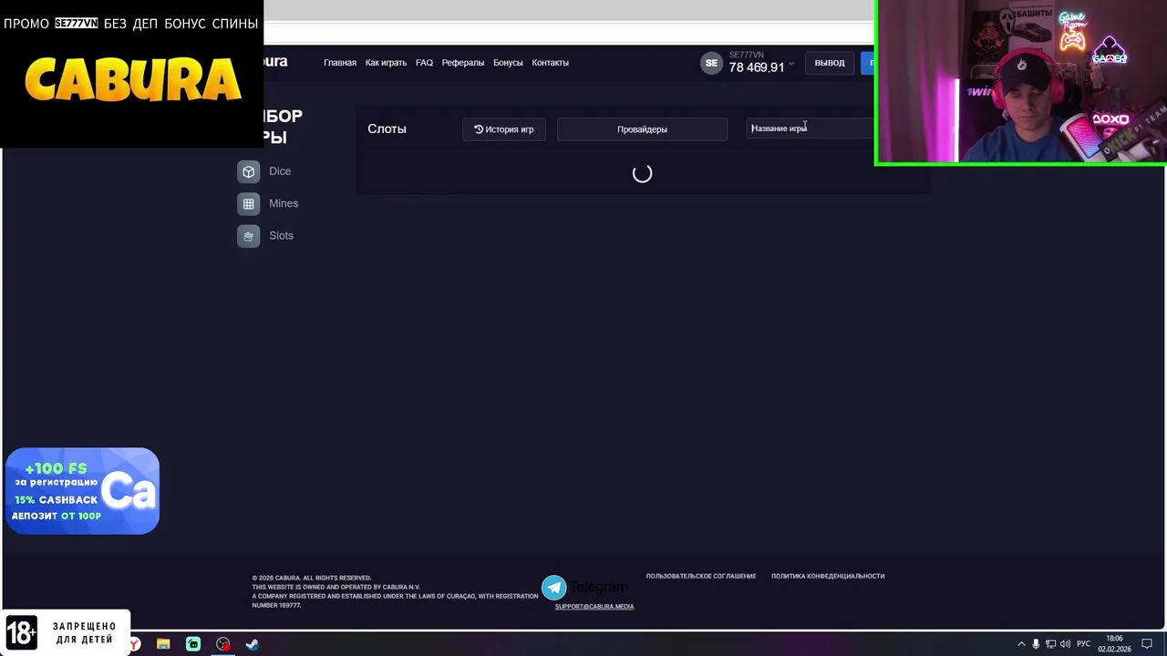Open the Как играть menu item
This screenshot has height=656, width=1167.
pyautogui.click(x=386, y=63)
